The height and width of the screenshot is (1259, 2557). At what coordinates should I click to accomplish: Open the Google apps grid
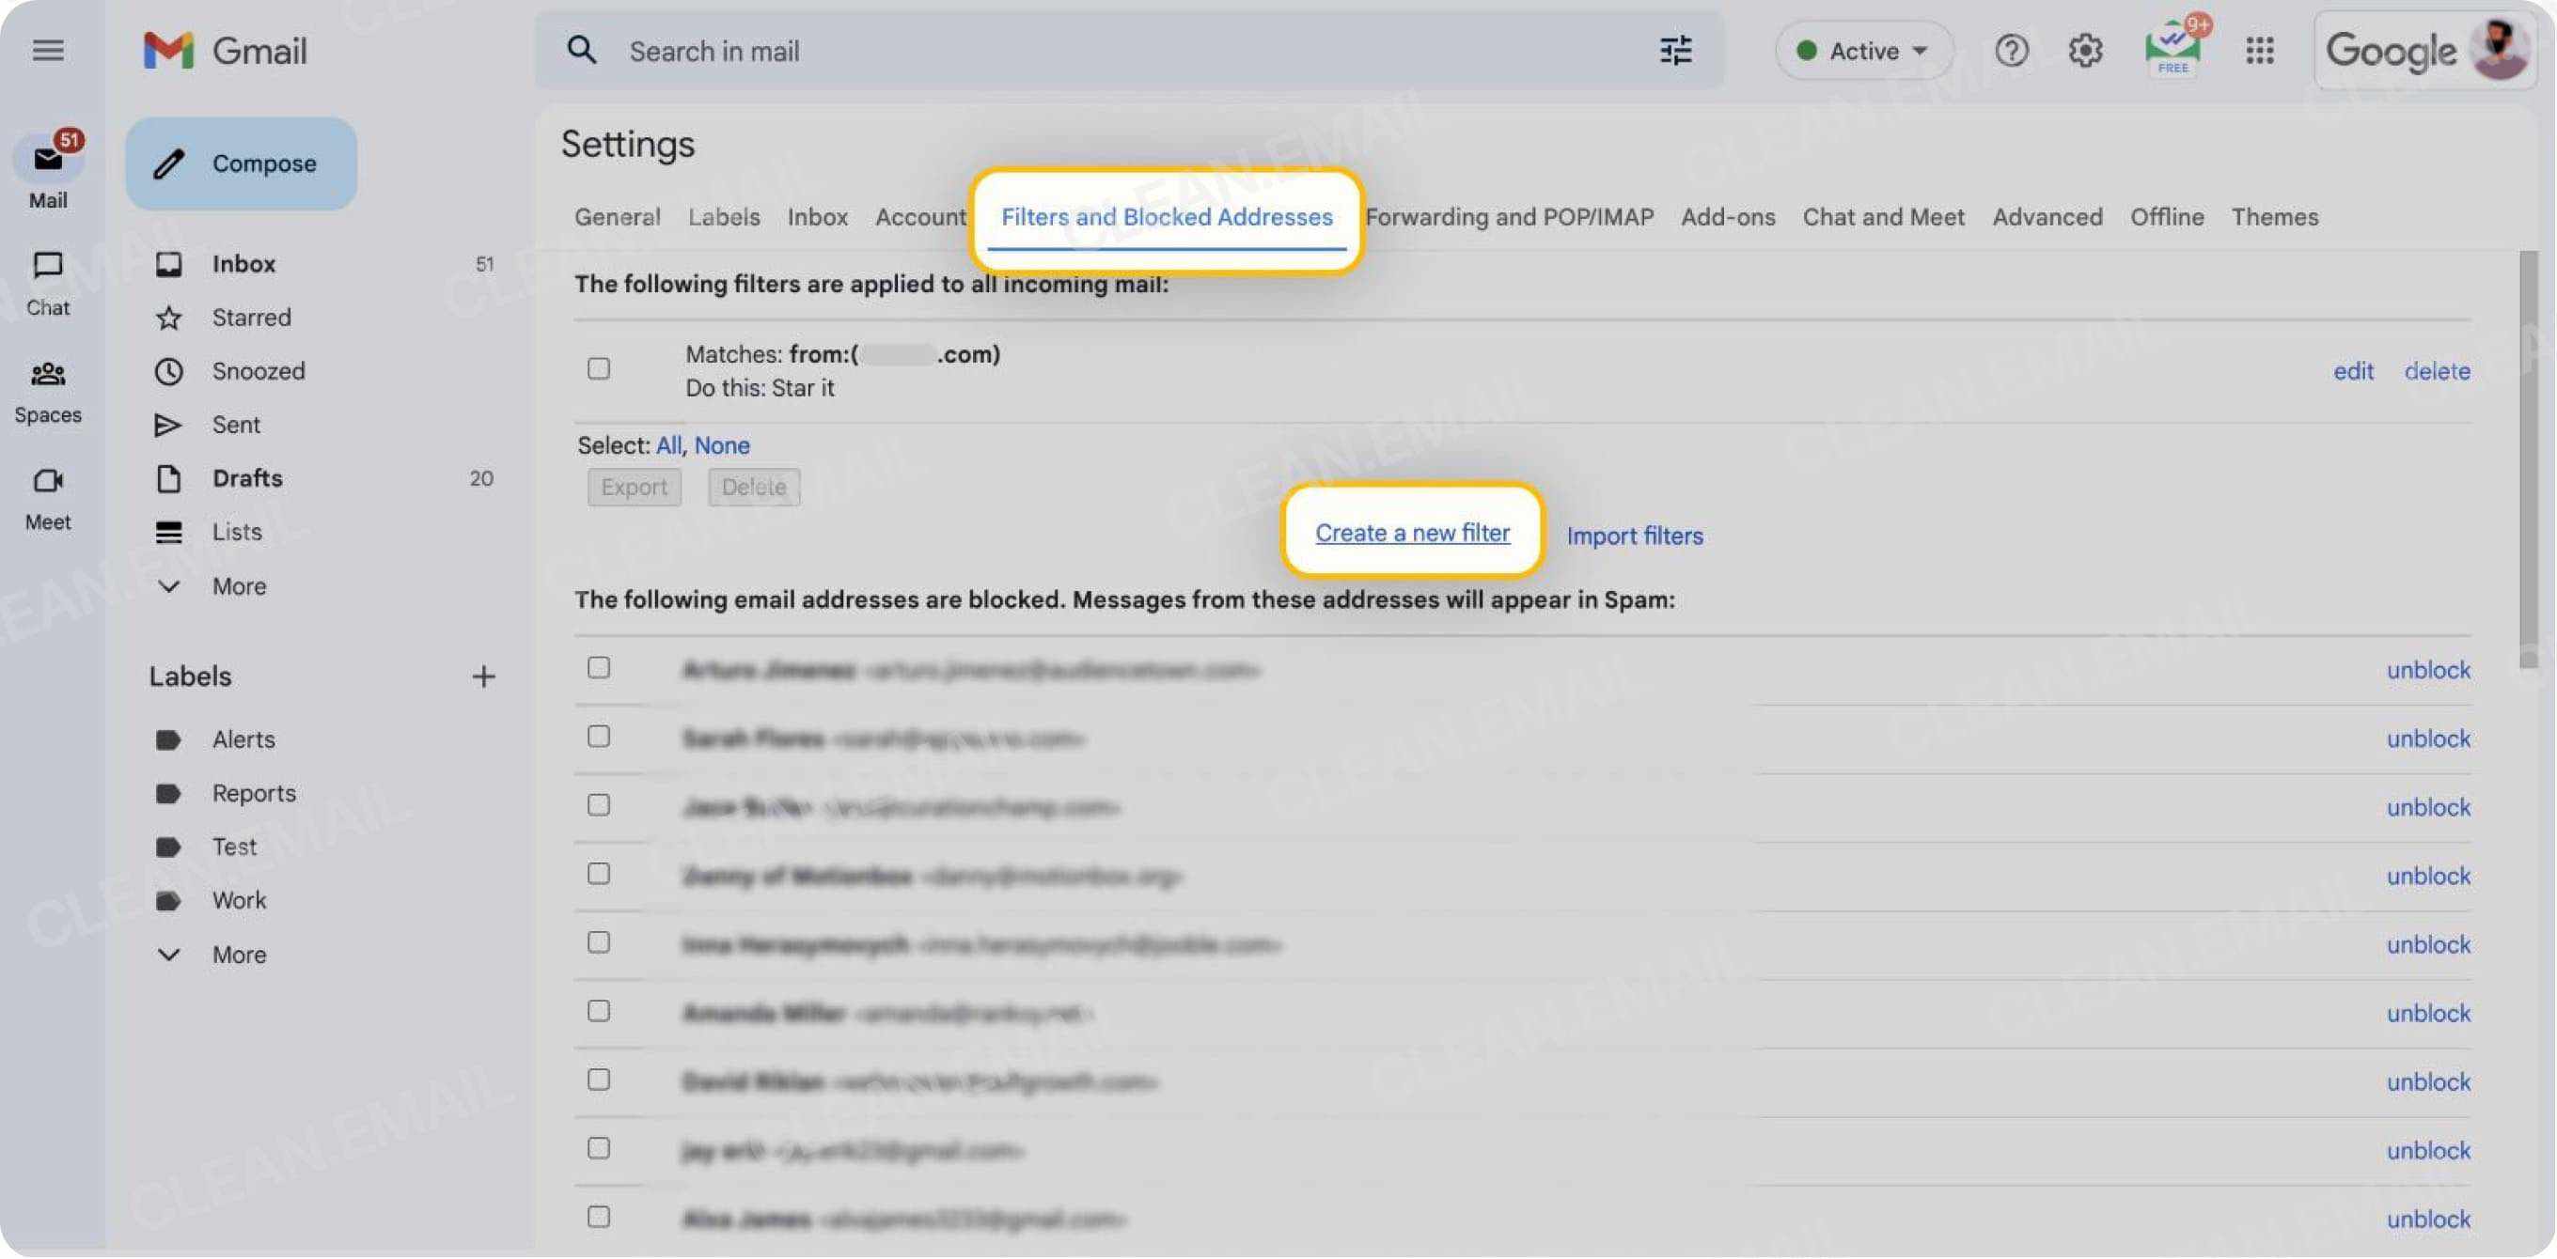[2260, 50]
